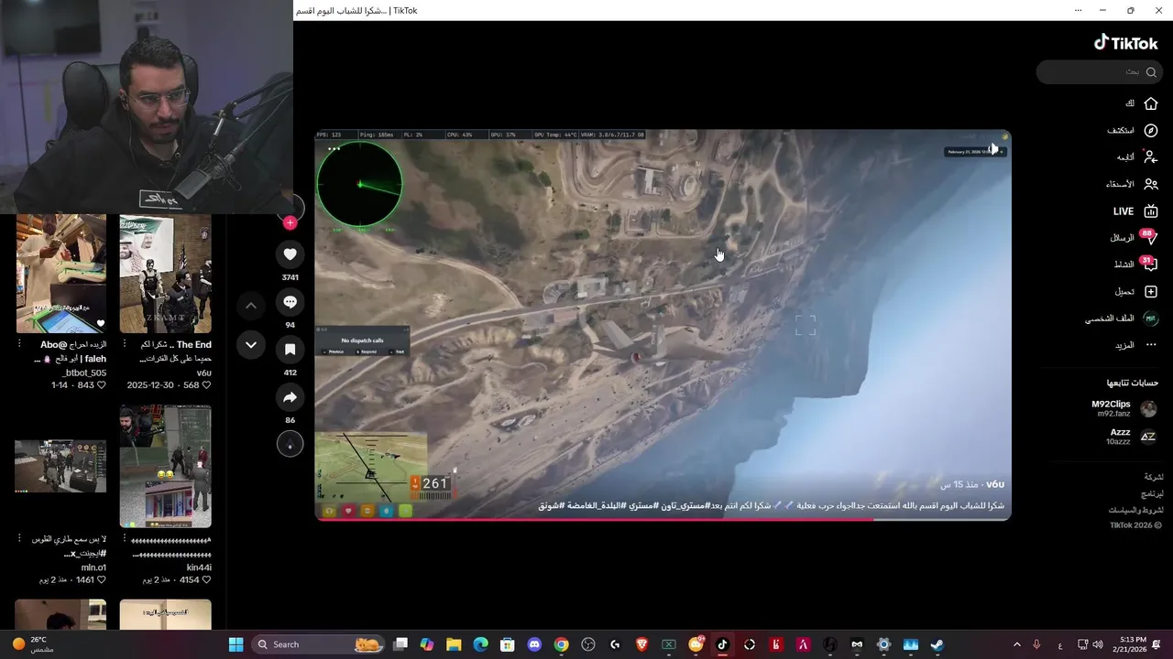Open the #شوتق hashtag in caption
The image size is (1173, 659).
point(551,505)
